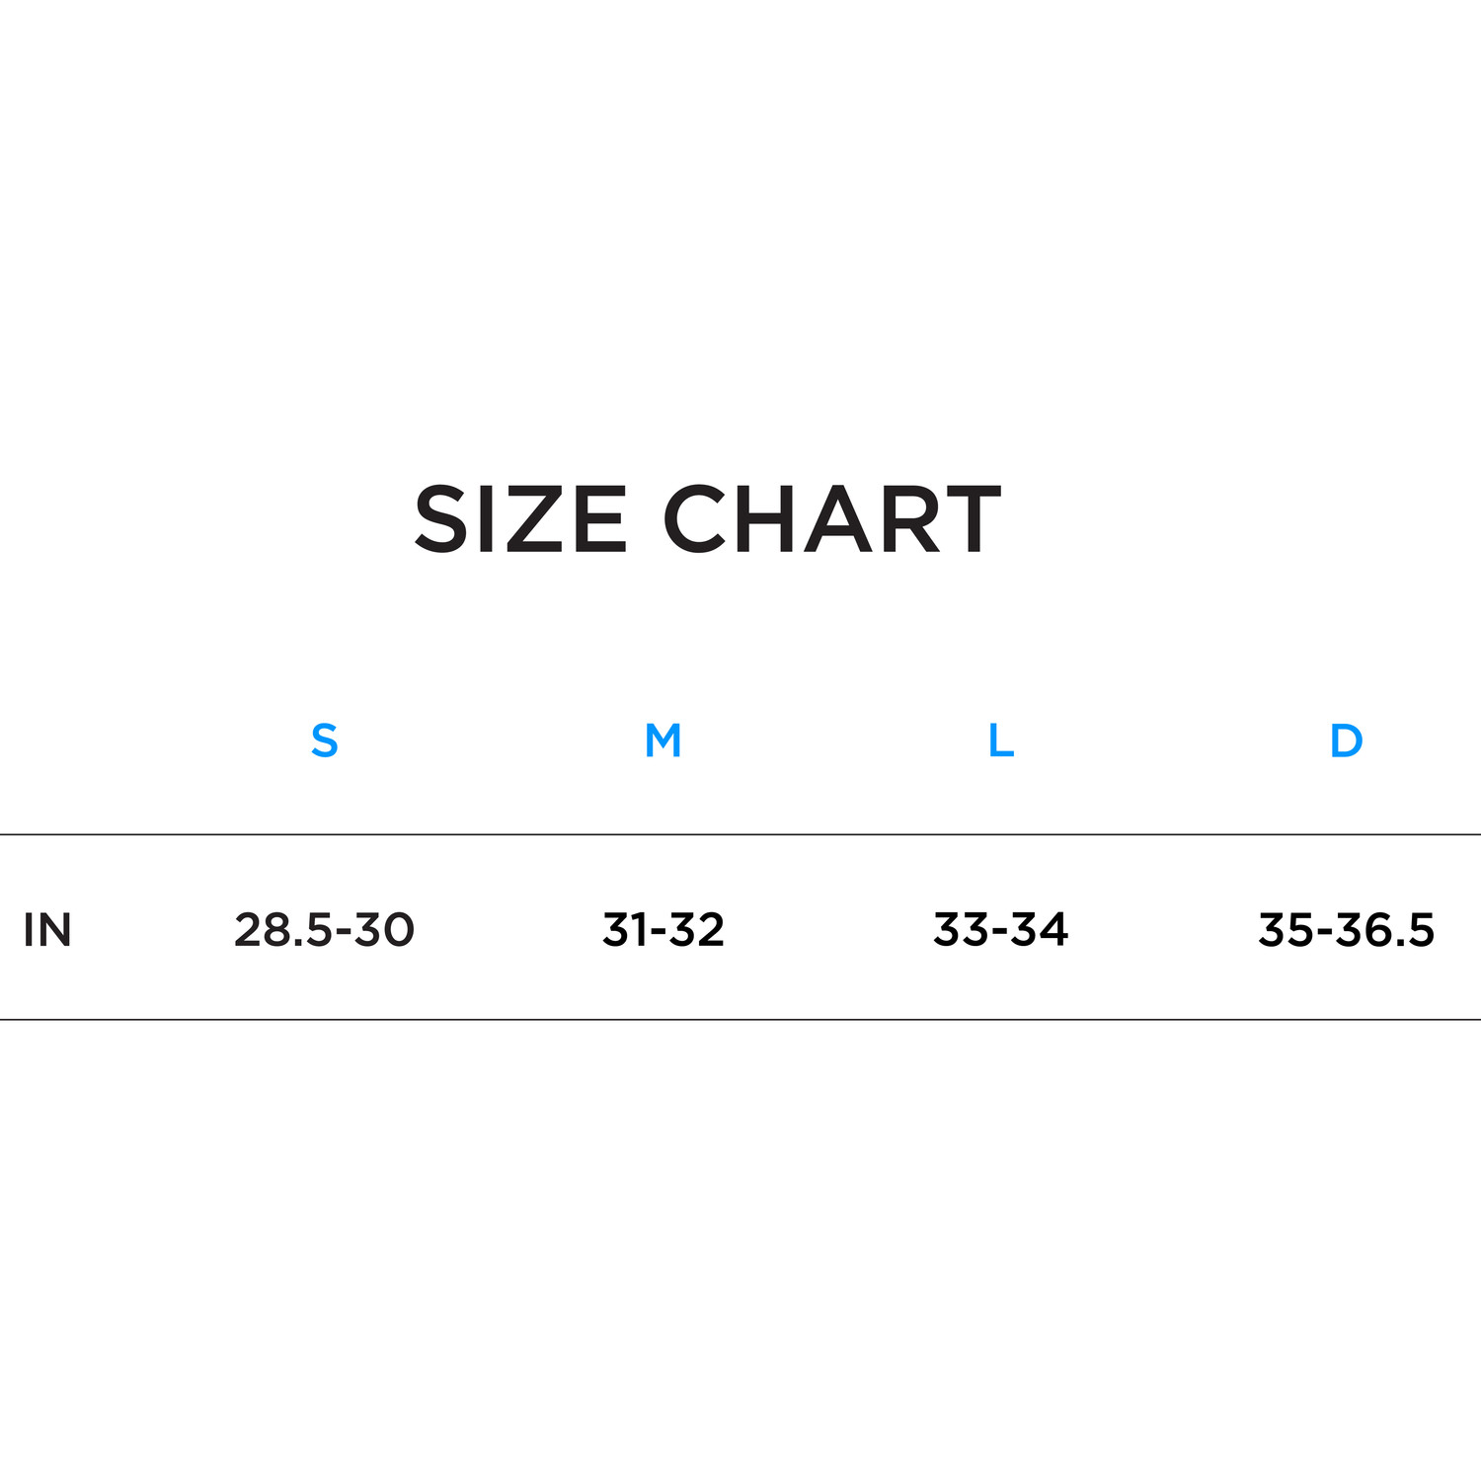The width and height of the screenshot is (1481, 1481).
Task: Click the number 36.5 in the D column
Action: point(1386,930)
